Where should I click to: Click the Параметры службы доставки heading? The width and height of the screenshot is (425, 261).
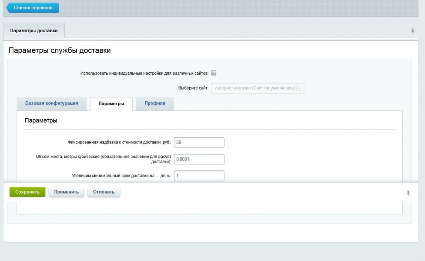pyautogui.click(x=60, y=50)
